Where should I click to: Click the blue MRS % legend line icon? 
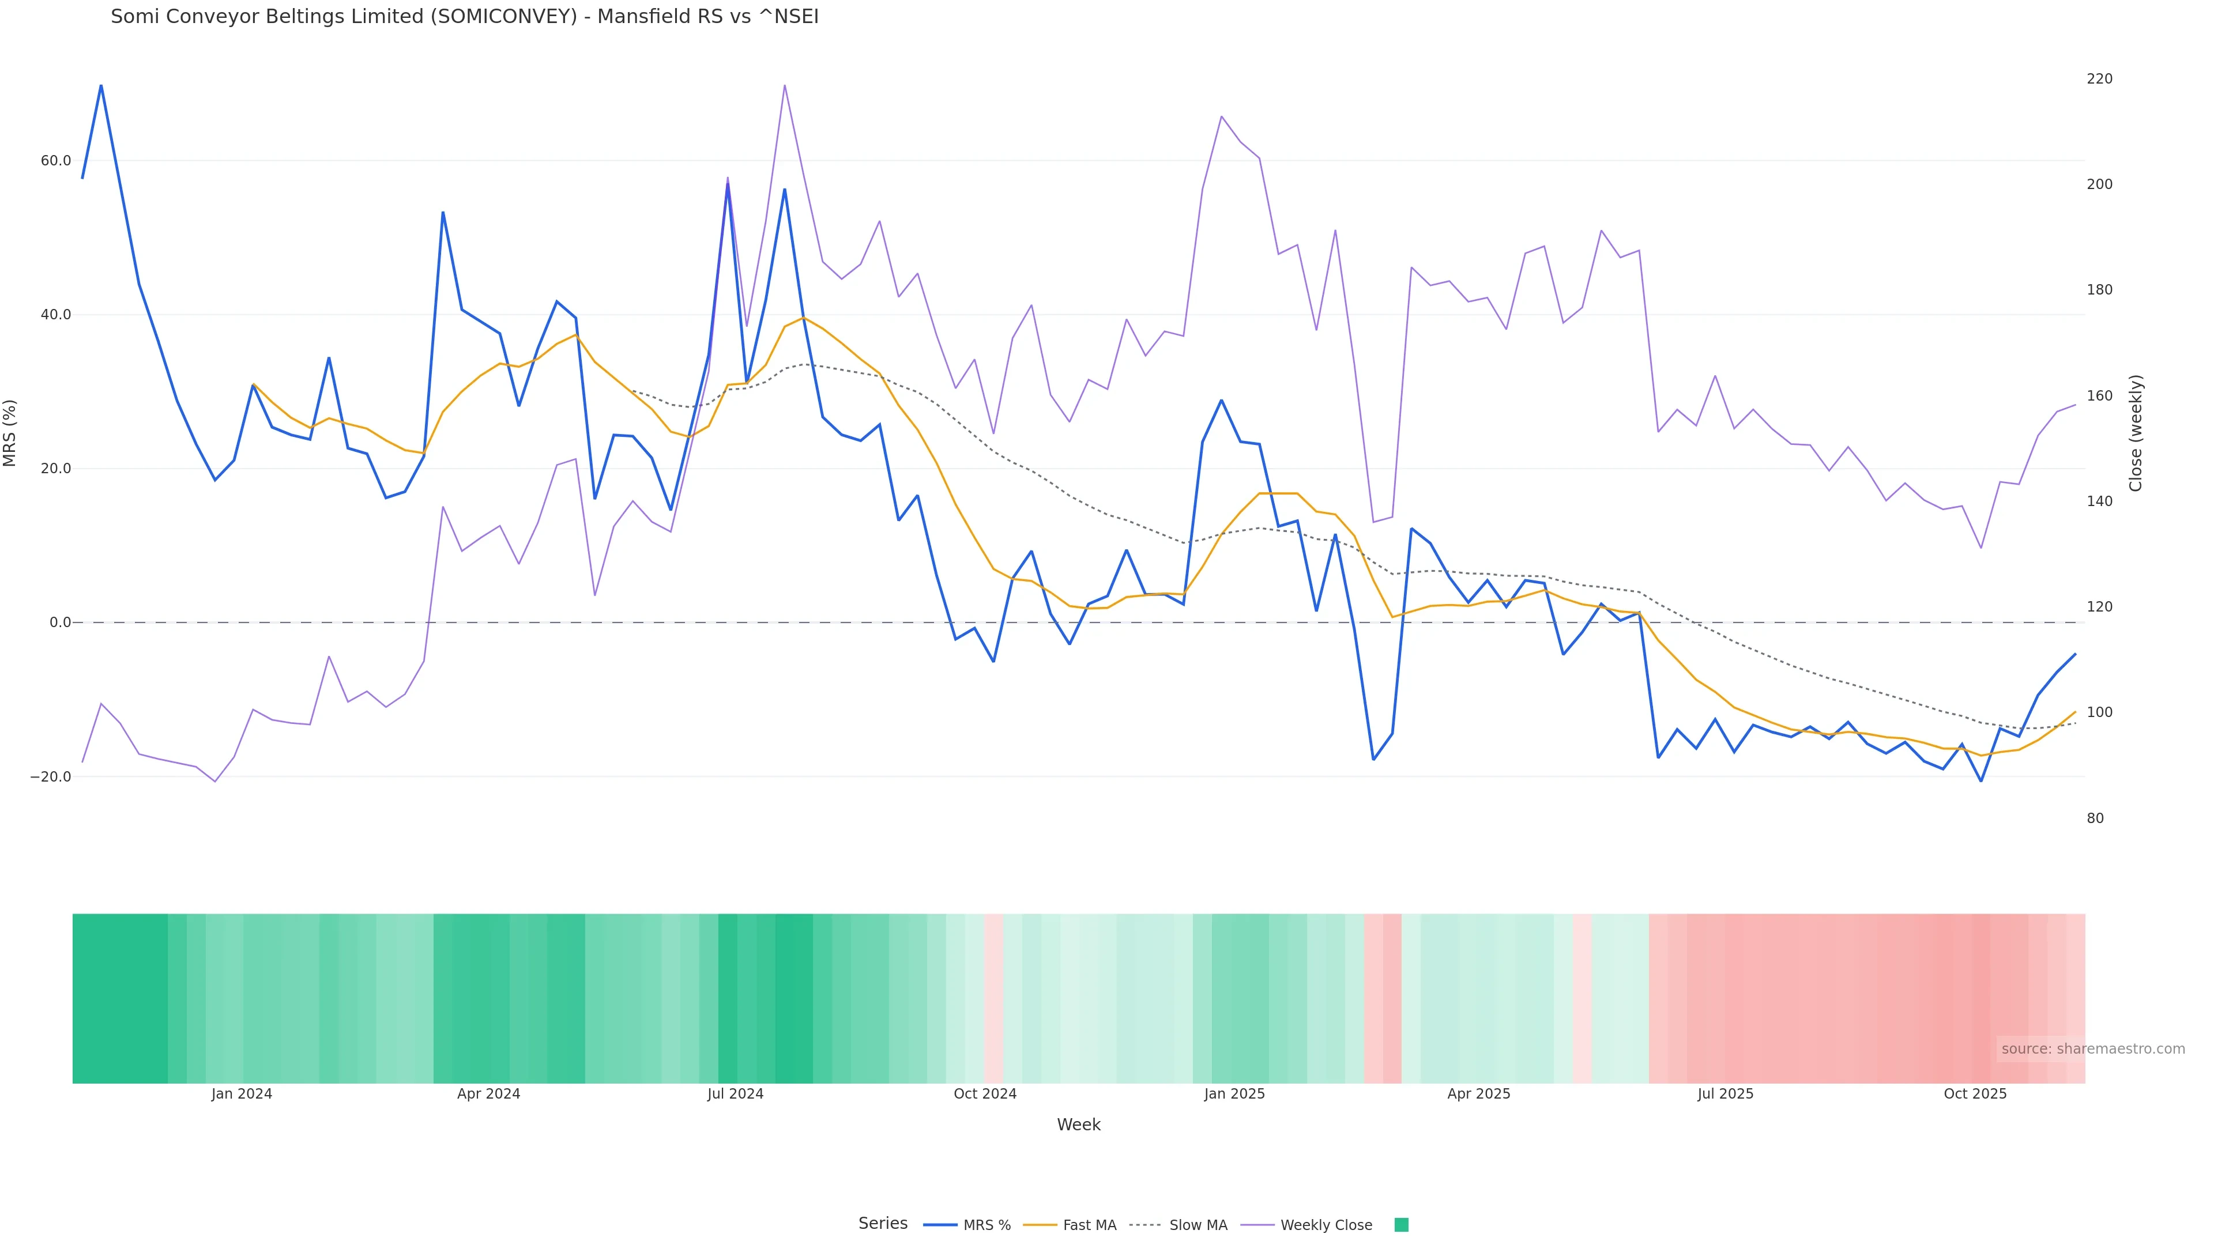pos(940,1225)
